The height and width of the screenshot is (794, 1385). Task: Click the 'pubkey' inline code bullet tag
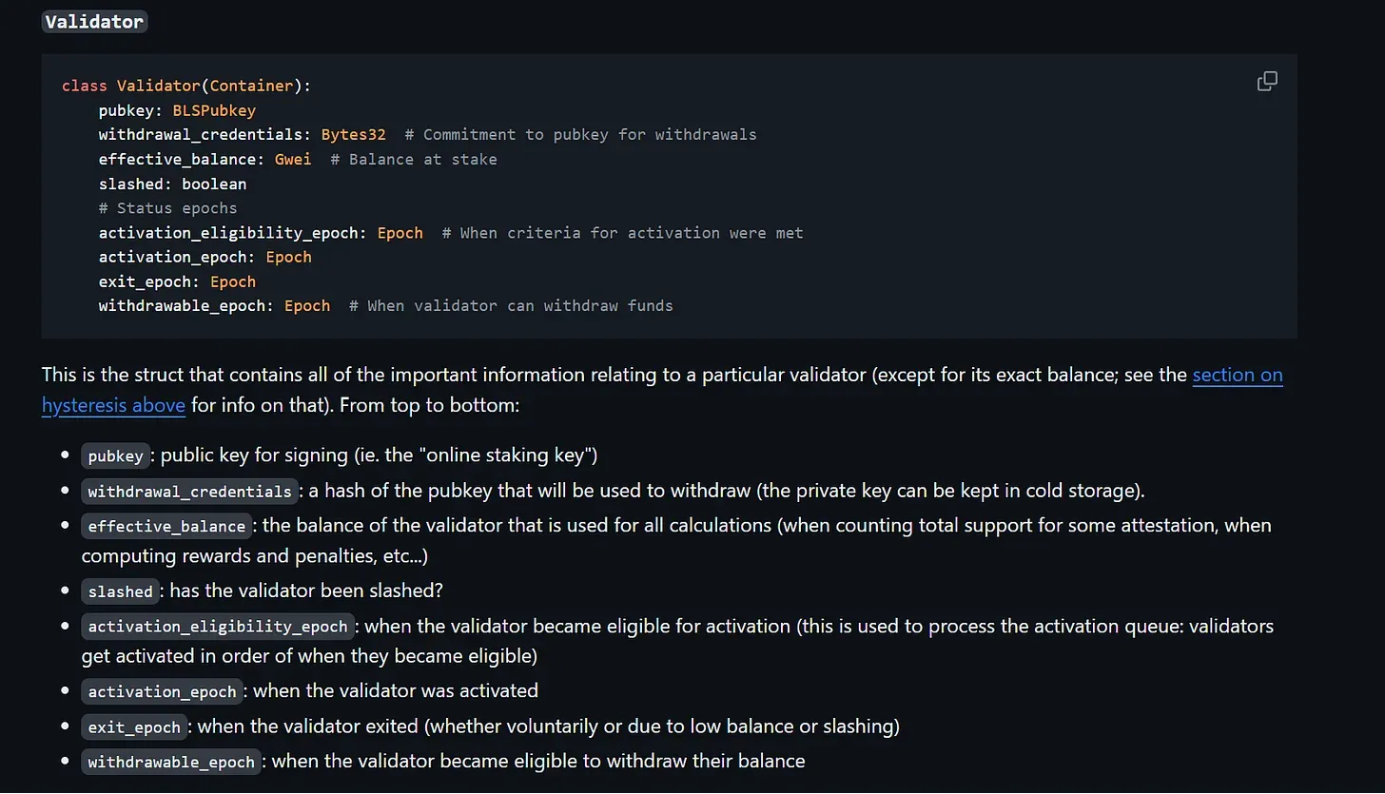[115, 456]
